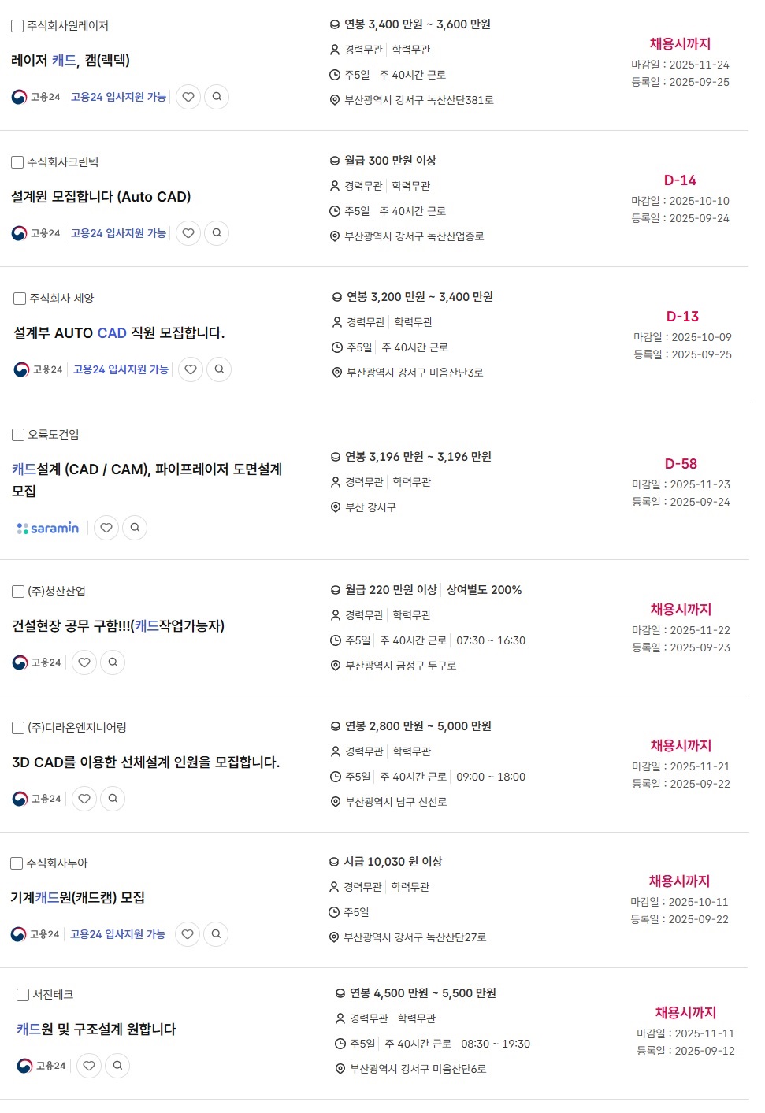Click heart icon for 기계캐드원(캐드캠) 모집
Image resolution: width=765 pixels, height=1113 pixels.
click(188, 934)
